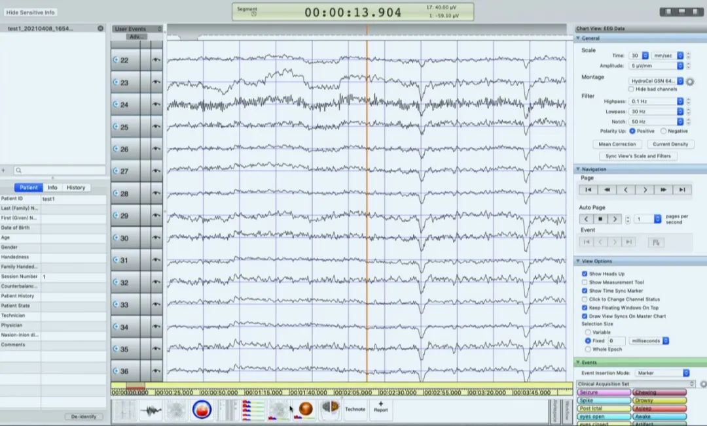Viewport: 707px width, 426px height.
Task: Open the HydroCel GSN montage dropdown
Action: click(x=657, y=82)
